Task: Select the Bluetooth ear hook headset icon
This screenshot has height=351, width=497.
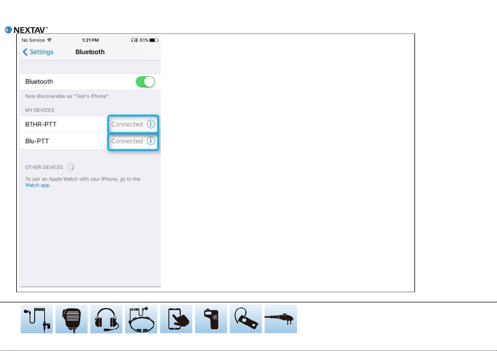Action: point(246,319)
